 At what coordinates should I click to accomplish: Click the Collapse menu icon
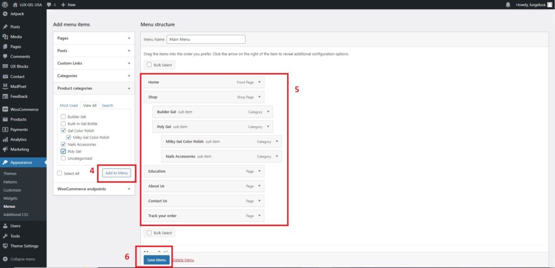[x=5, y=259]
